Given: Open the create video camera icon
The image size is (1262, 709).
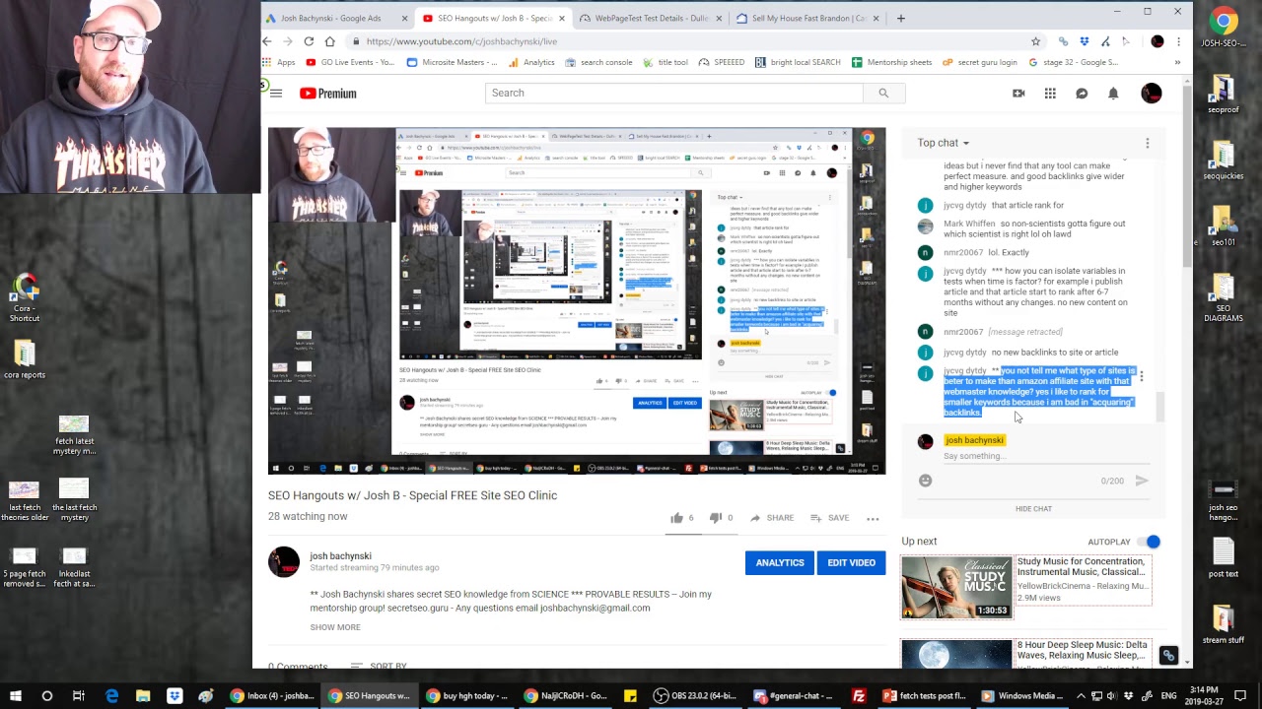Looking at the screenshot, I should (x=1018, y=94).
